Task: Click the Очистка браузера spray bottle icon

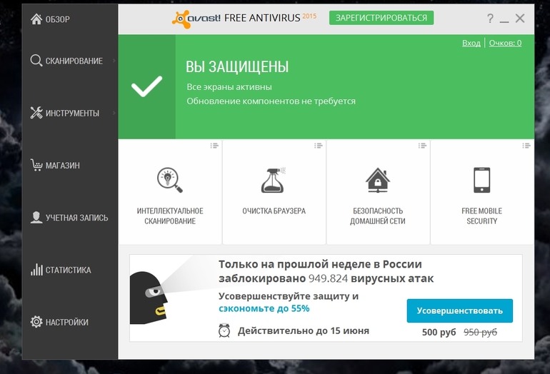Action: (x=274, y=180)
